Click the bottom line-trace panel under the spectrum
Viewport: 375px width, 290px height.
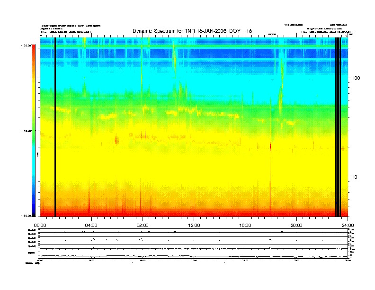point(194,243)
